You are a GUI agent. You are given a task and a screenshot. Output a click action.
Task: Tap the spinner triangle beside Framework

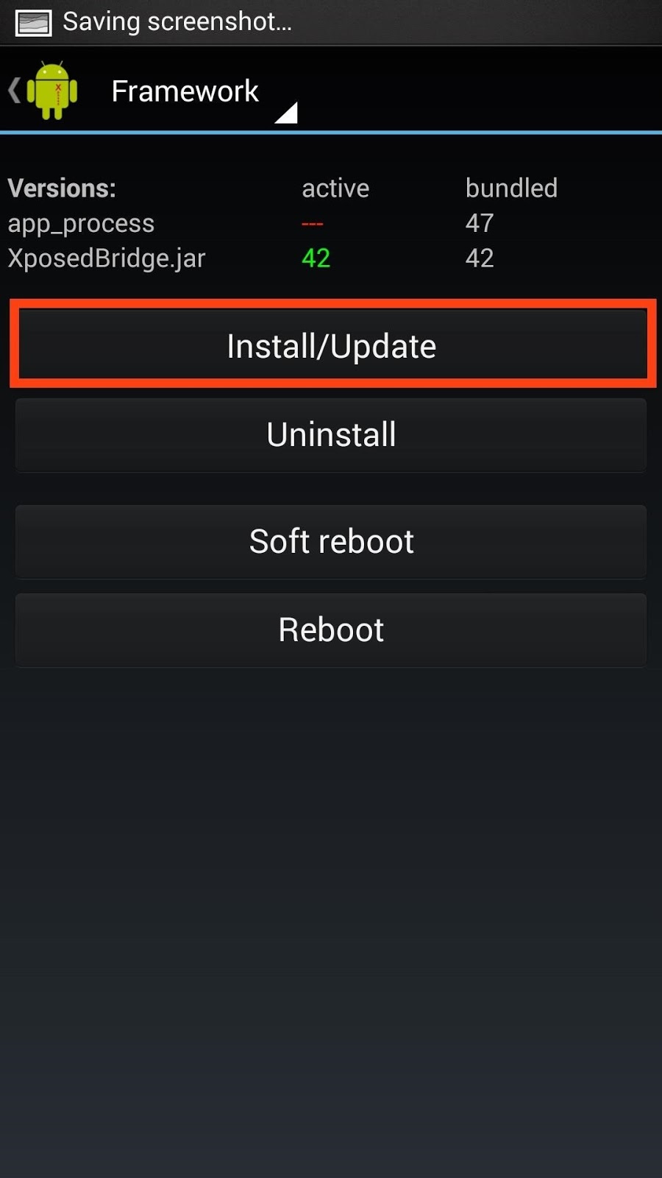[x=287, y=113]
